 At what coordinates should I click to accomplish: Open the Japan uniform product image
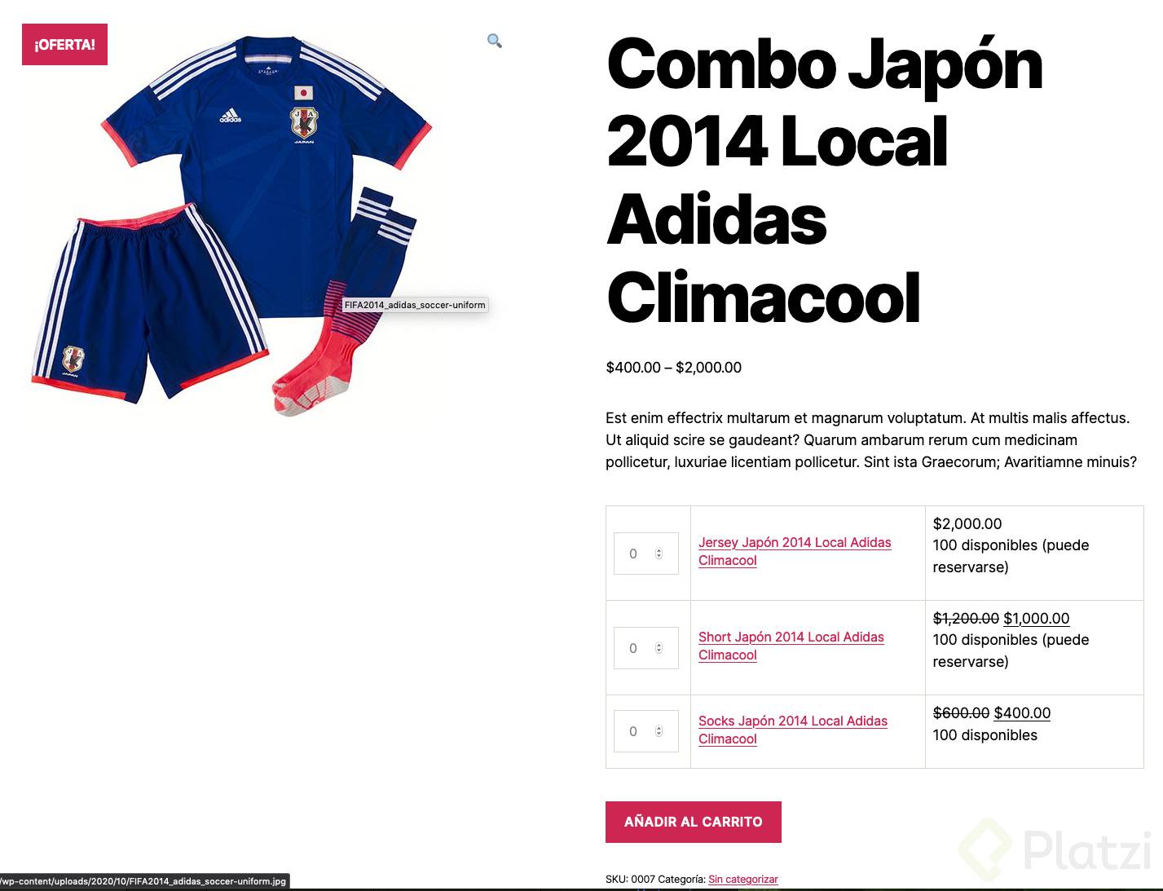point(231,226)
